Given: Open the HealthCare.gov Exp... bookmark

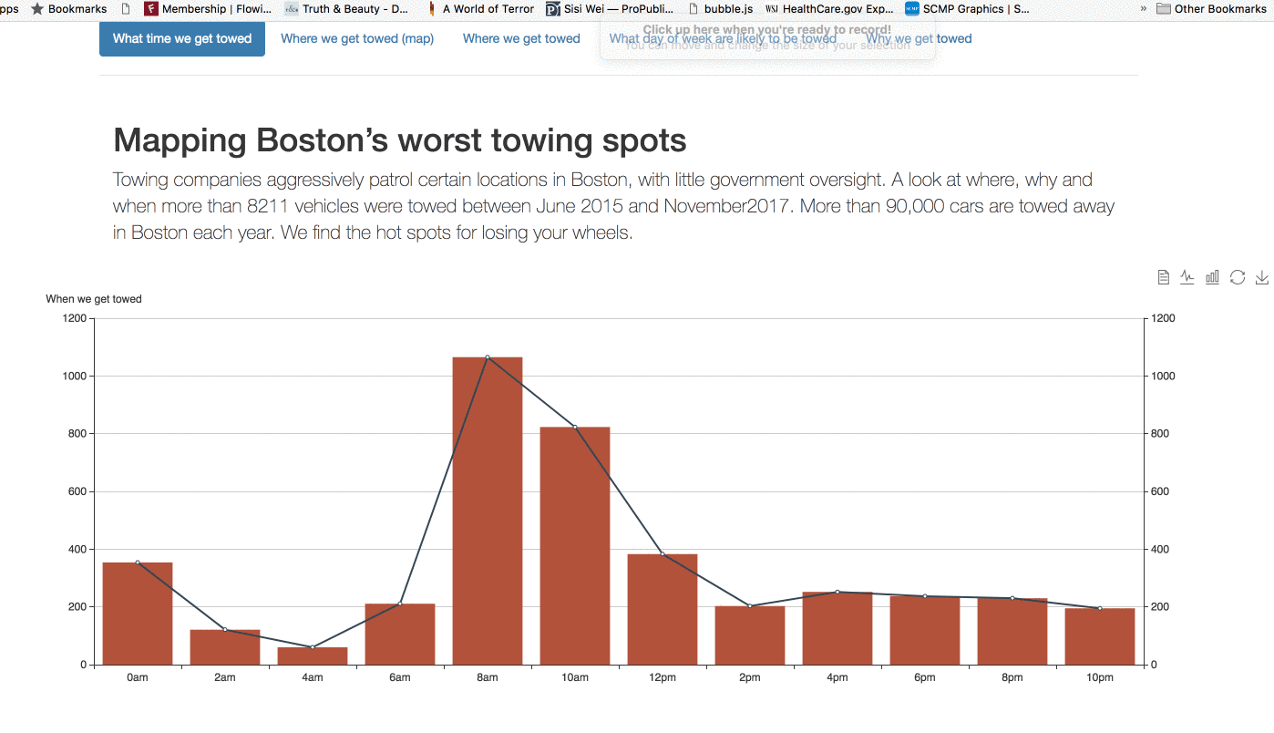Looking at the screenshot, I should click(x=829, y=9).
